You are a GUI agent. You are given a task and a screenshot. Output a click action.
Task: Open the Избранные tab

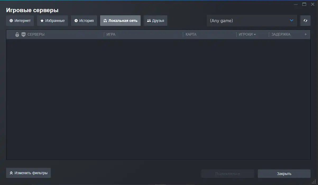pos(52,21)
